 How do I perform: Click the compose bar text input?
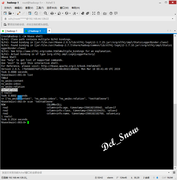(x=84, y=173)
